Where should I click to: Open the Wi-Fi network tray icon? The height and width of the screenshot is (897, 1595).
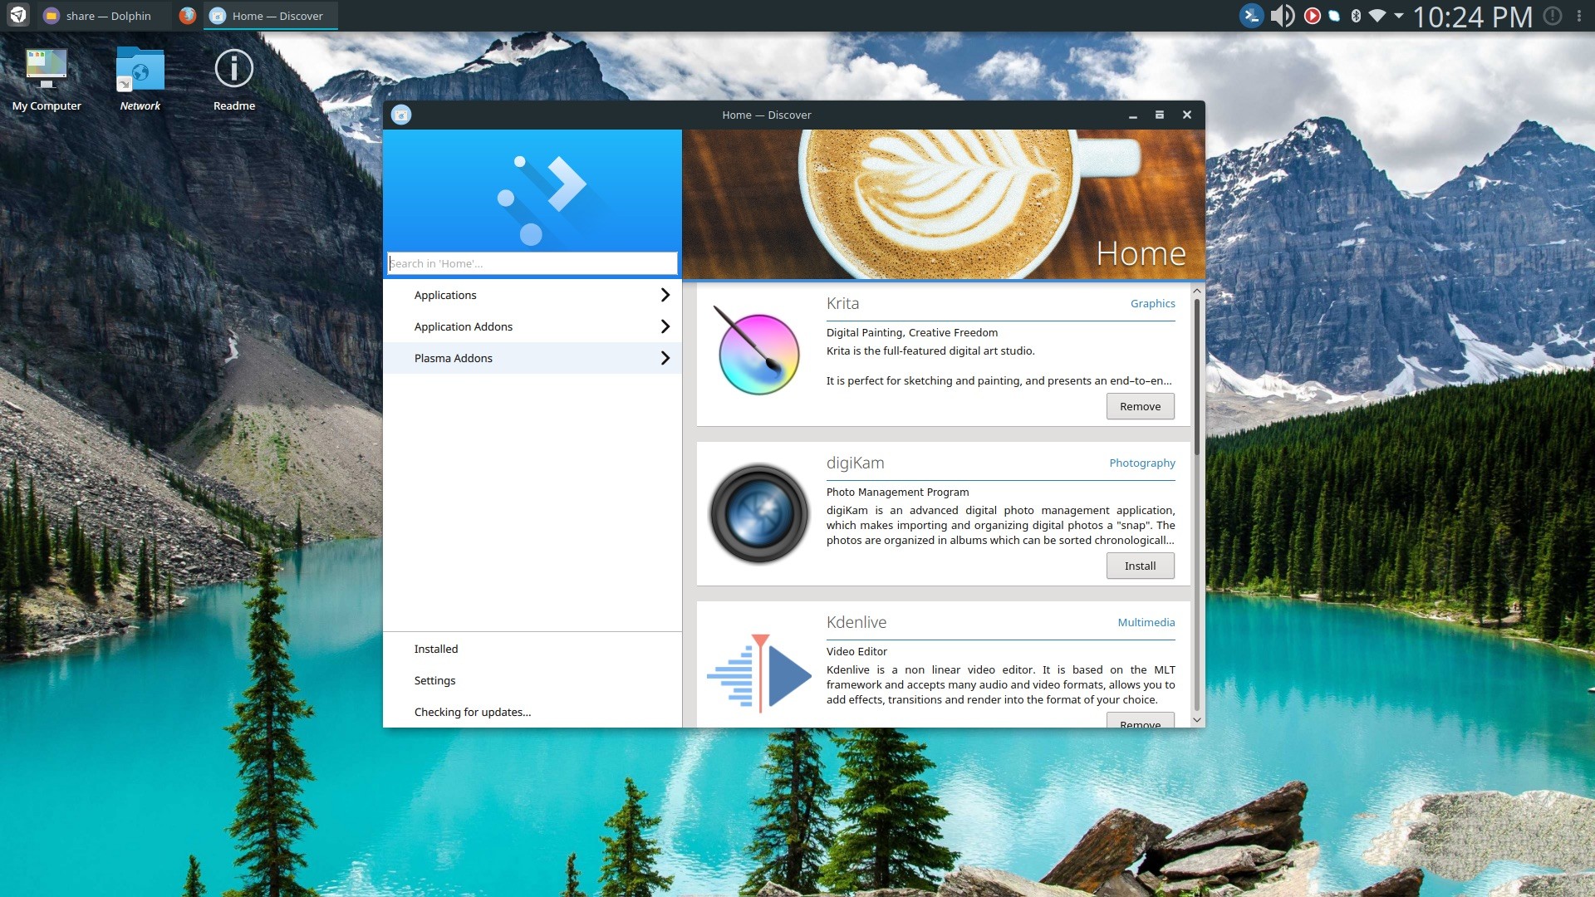tap(1377, 16)
